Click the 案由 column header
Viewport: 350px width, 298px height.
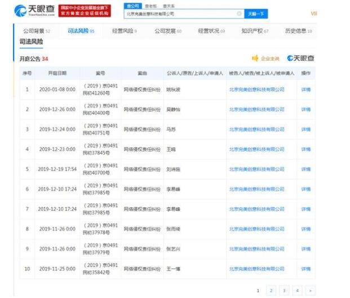(x=142, y=73)
